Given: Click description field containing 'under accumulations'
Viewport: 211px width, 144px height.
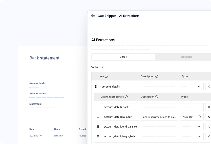Looking at the screenshot, I should point(159,117).
